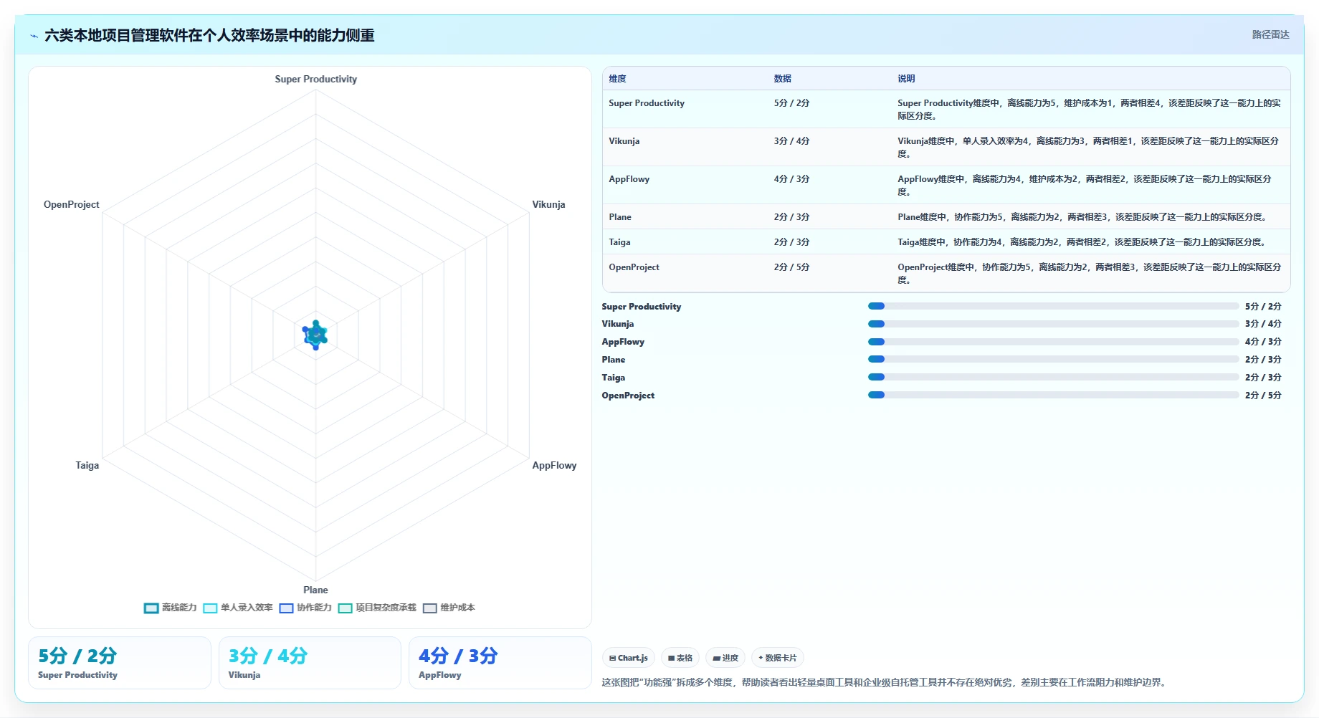Click the Plane radar axis label
1319x718 pixels.
tap(315, 590)
